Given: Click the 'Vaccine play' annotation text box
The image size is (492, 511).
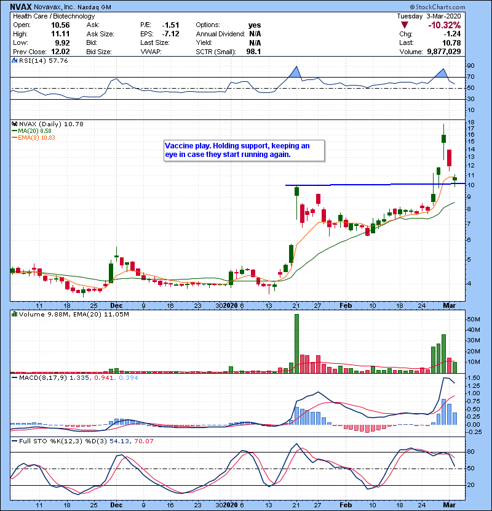Looking at the screenshot, I should (x=244, y=150).
